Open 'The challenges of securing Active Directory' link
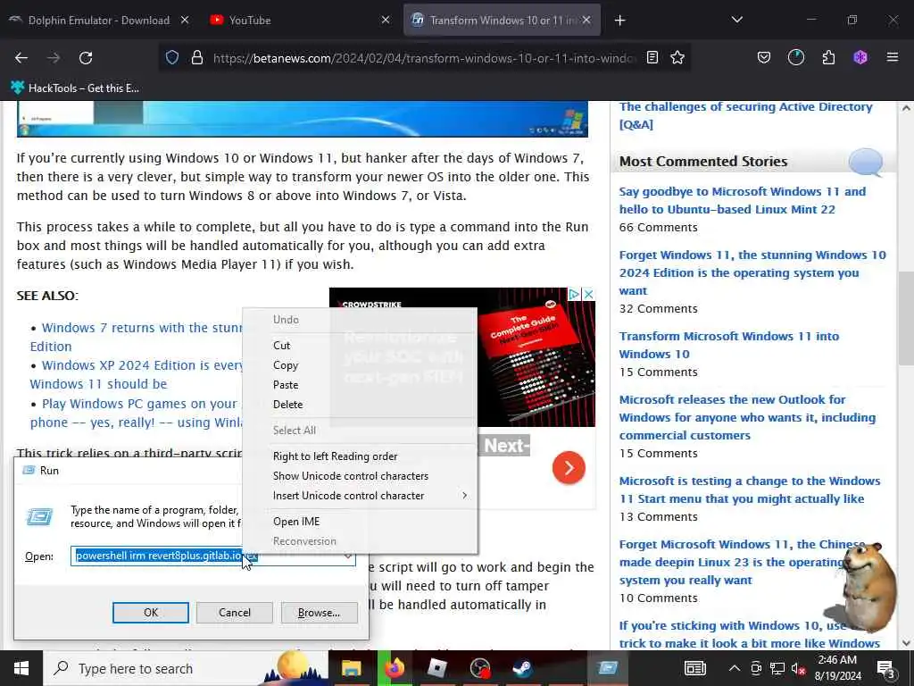914x686 pixels. click(x=745, y=115)
